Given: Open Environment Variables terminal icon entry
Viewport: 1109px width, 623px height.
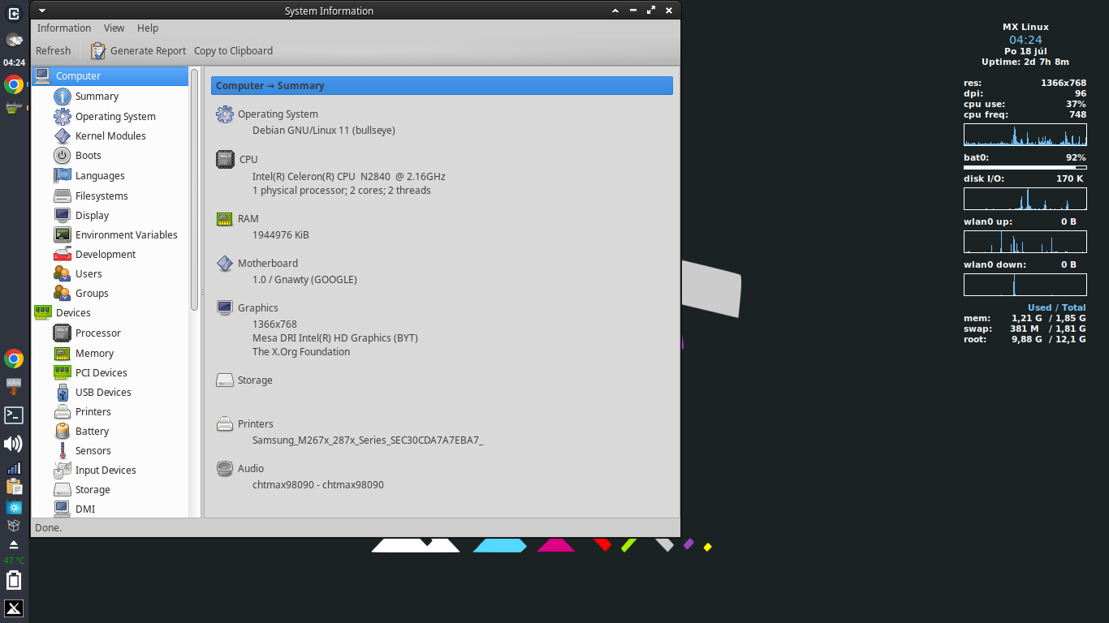Looking at the screenshot, I should click(63, 234).
